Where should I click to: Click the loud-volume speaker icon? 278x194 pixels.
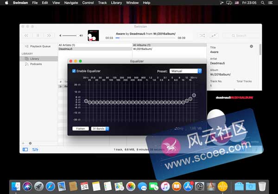[81, 36]
